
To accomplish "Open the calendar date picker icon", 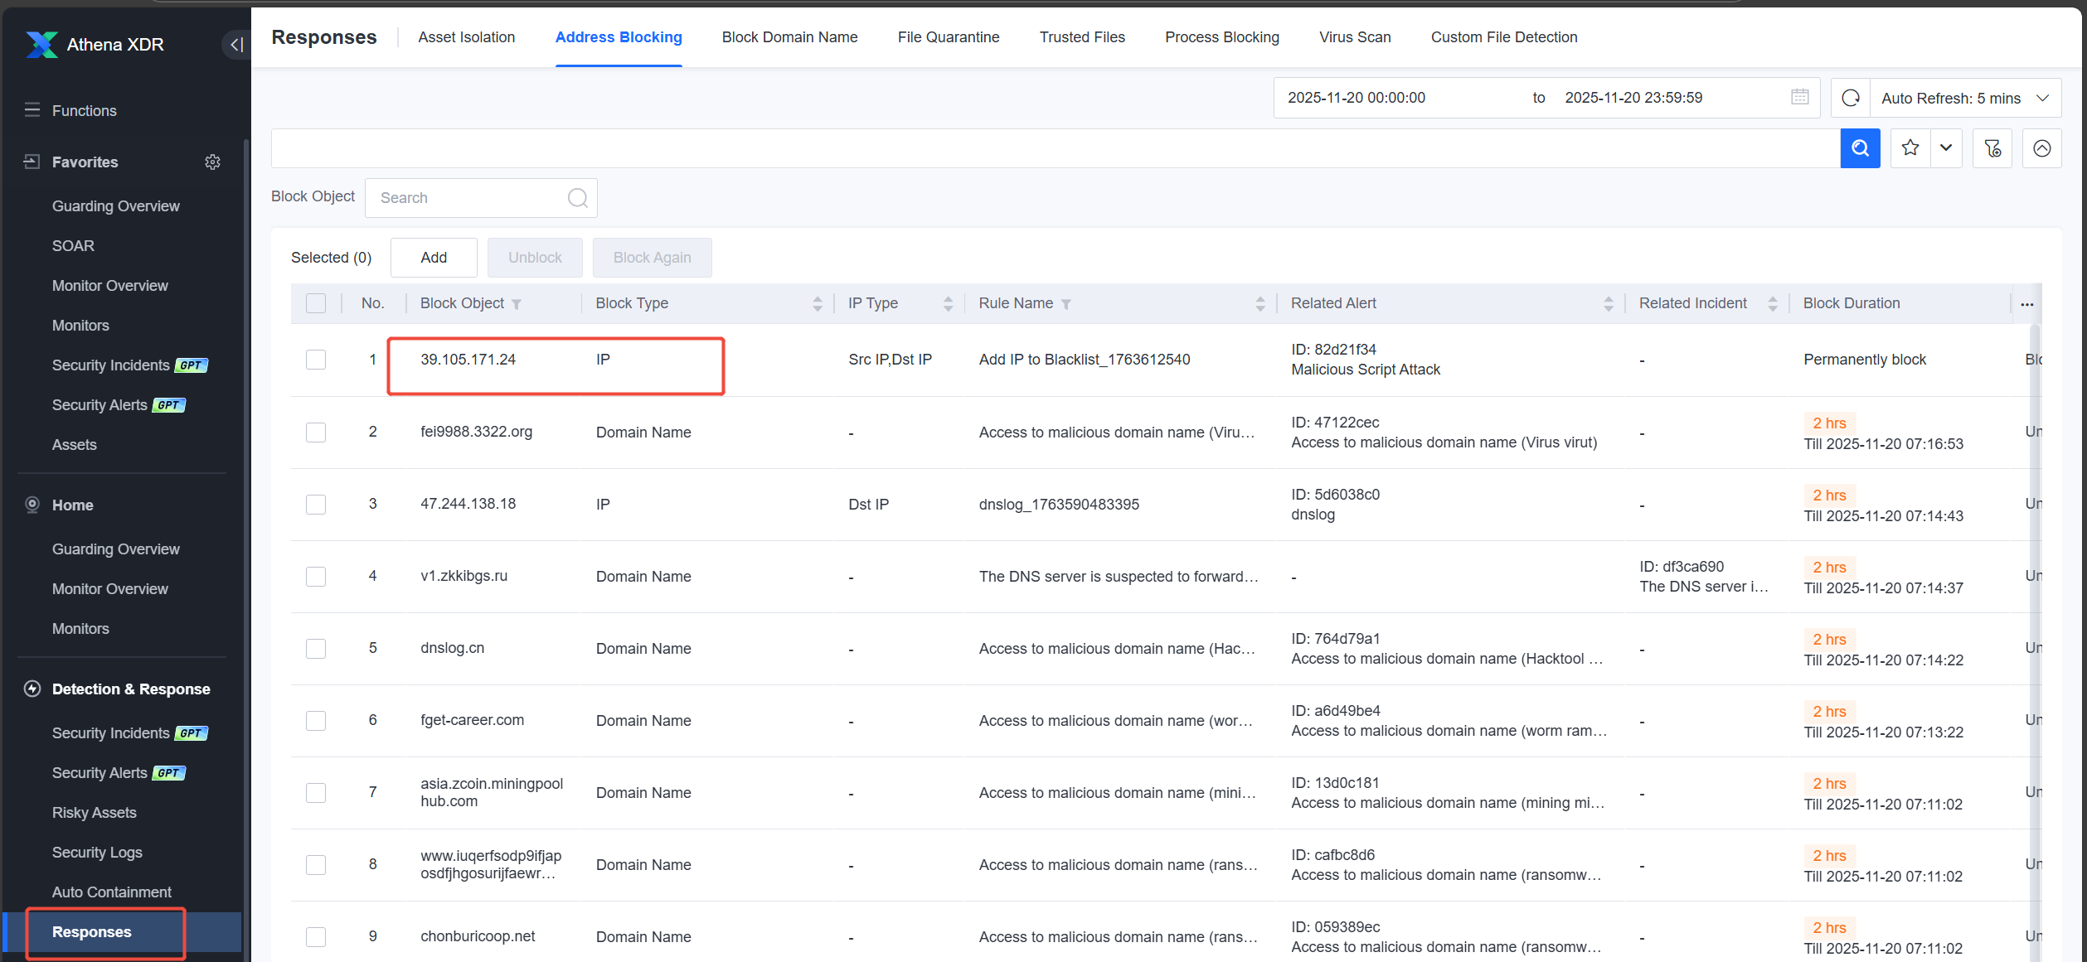I will point(1799,97).
